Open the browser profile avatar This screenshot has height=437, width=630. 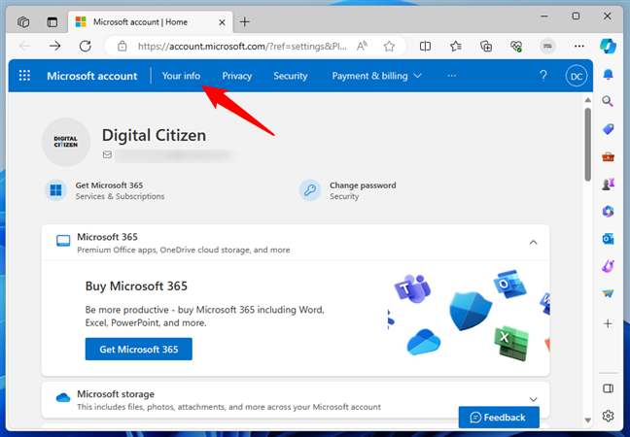click(x=547, y=47)
